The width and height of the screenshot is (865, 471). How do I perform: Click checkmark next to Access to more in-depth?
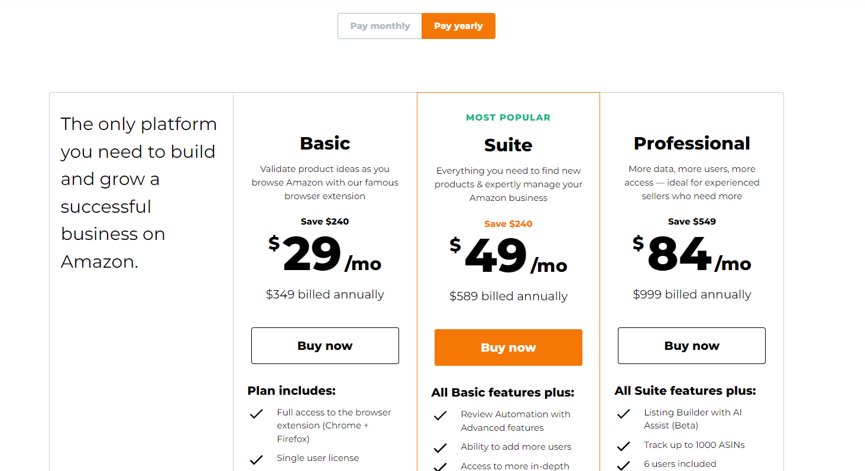pos(440,467)
